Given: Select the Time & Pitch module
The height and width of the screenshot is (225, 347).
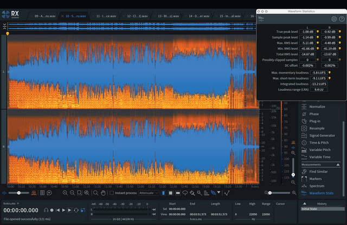Looking at the screenshot, I should coord(319,142).
